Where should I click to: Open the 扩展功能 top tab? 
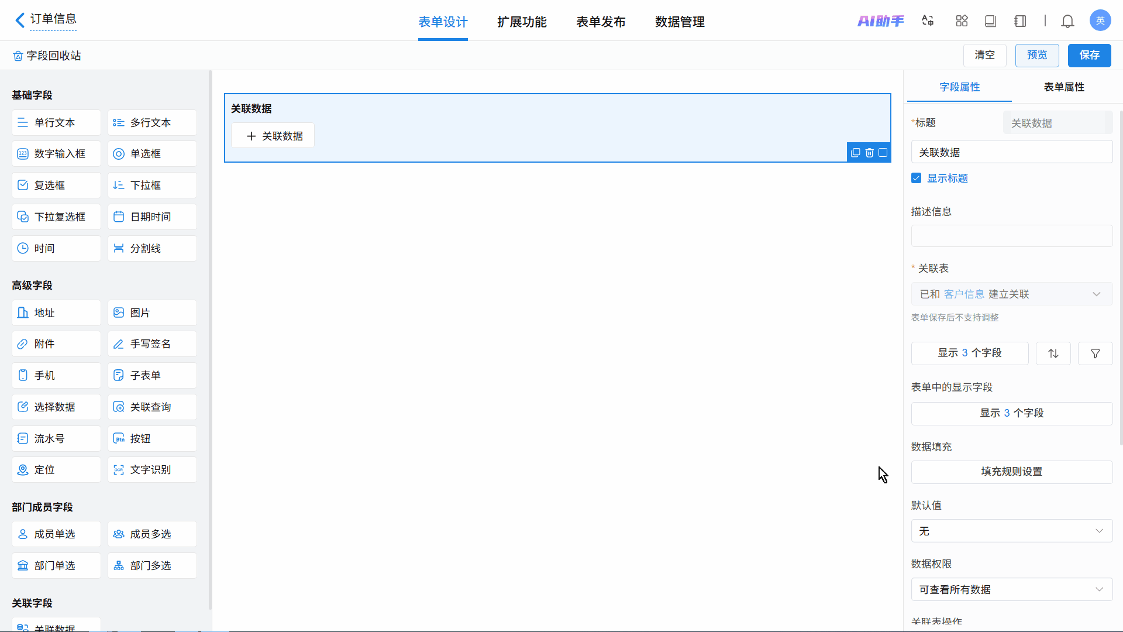click(522, 22)
